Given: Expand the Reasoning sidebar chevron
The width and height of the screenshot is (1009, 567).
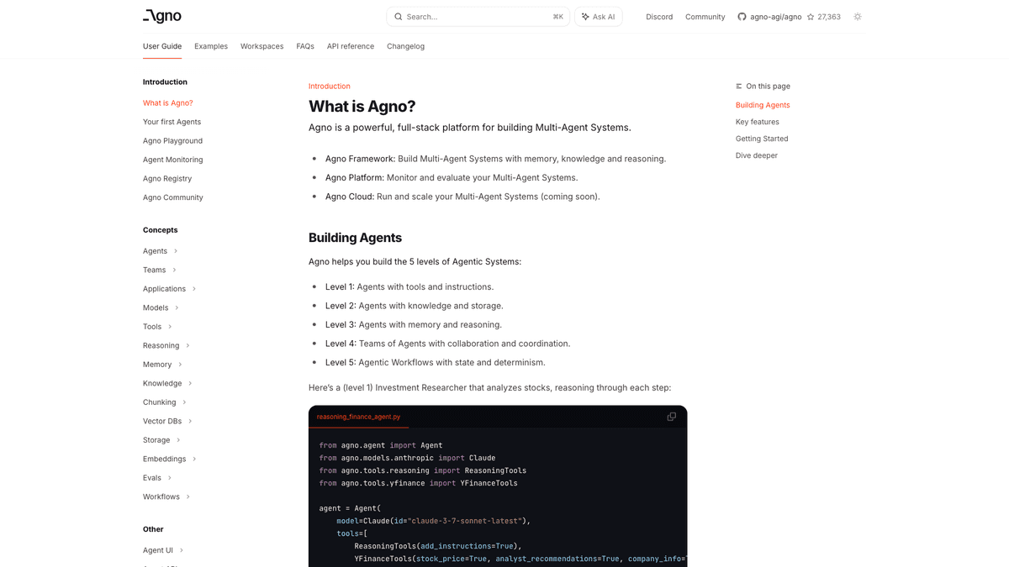Looking at the screenshot, I should 188,346.
